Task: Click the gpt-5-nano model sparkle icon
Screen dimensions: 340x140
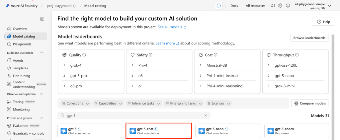Action: click(202, 131)
